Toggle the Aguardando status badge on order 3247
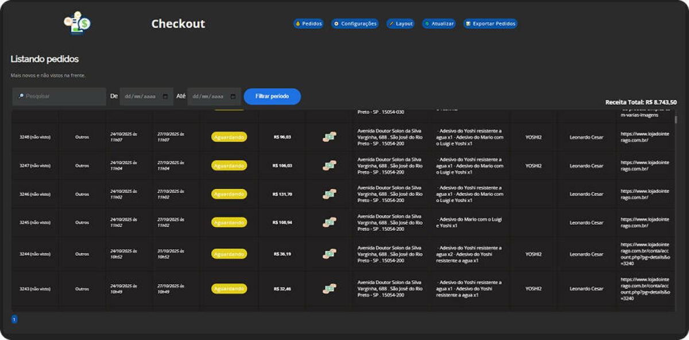Viewport: 689px width, 340px height. tap(229, 165)
